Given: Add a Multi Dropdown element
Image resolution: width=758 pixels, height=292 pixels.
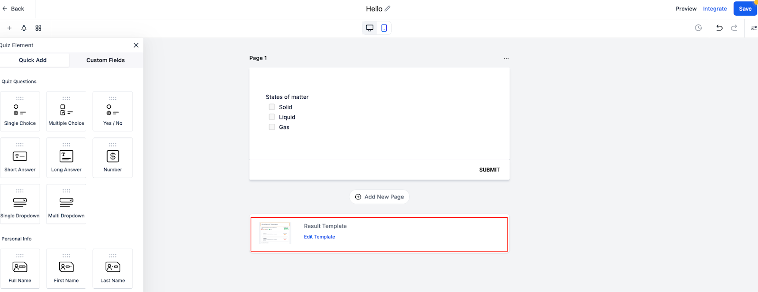Looking at the screenshot, I should tap(66, 204).
